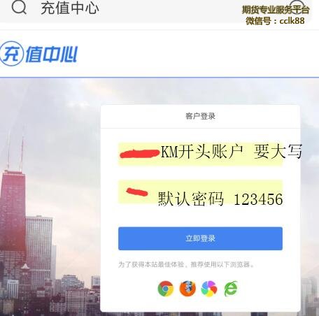Screen dimensions: 319x316
Task: Click the 立即登录 login button
Action: pyautogui.click(x=200, y=238)
